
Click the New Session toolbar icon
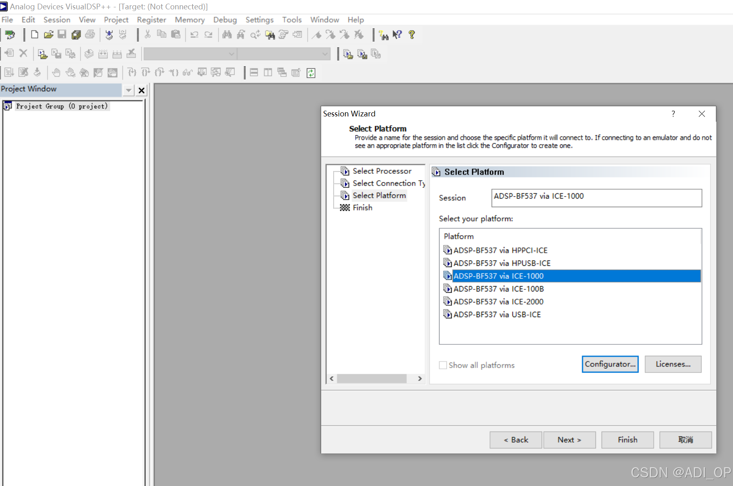tap(10, 35)
